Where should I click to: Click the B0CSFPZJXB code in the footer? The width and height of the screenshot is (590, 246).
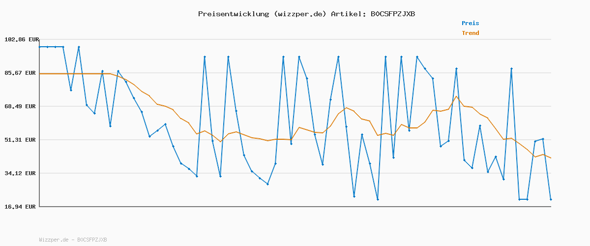click(92, 240)
